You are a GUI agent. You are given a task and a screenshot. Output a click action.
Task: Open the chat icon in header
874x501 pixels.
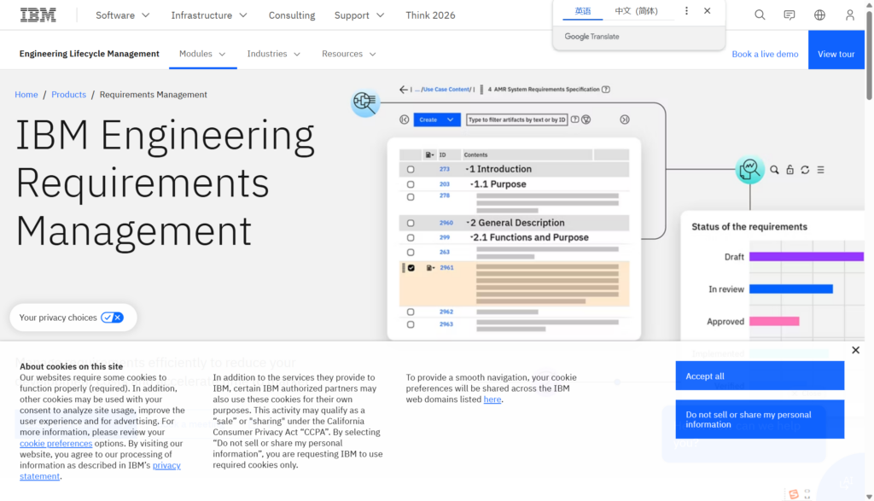coord(790,15)
